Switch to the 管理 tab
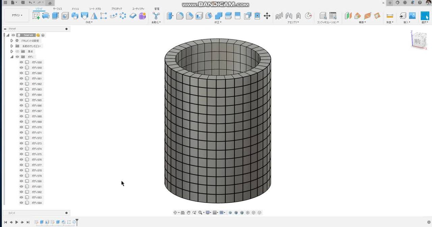This screenshot has height=227, width=432. 157,9
